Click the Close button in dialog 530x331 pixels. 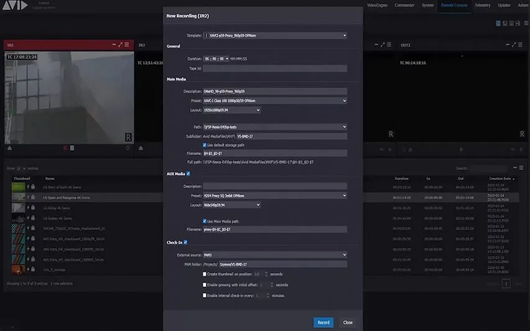[x=348, y=322]
